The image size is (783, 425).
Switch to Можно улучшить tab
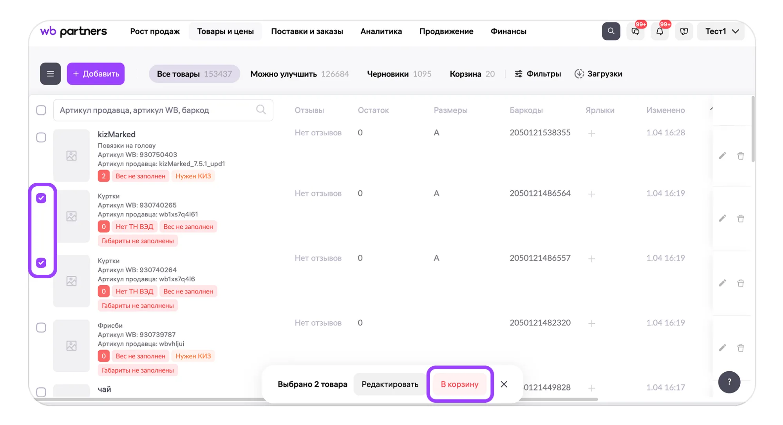pos(299,74)
